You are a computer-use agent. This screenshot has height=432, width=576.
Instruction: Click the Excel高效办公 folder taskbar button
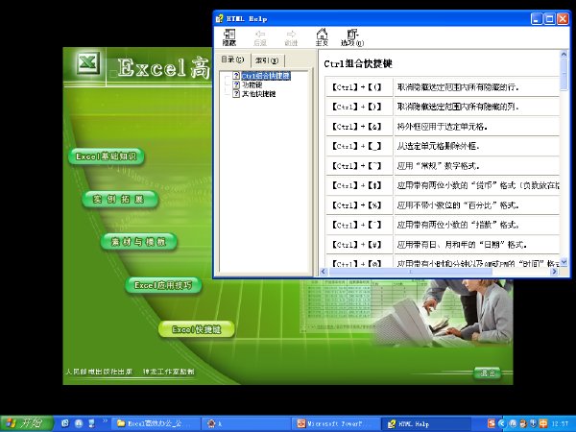156,423
